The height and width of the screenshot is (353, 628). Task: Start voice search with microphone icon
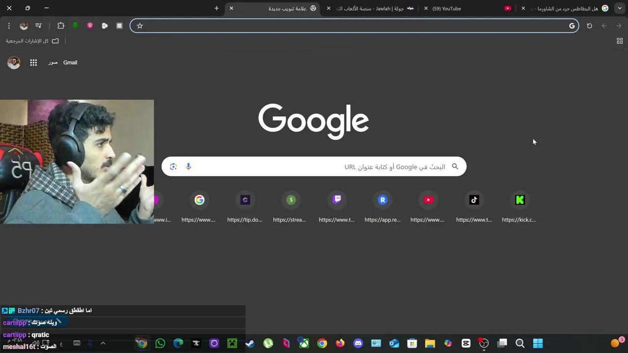188,167
